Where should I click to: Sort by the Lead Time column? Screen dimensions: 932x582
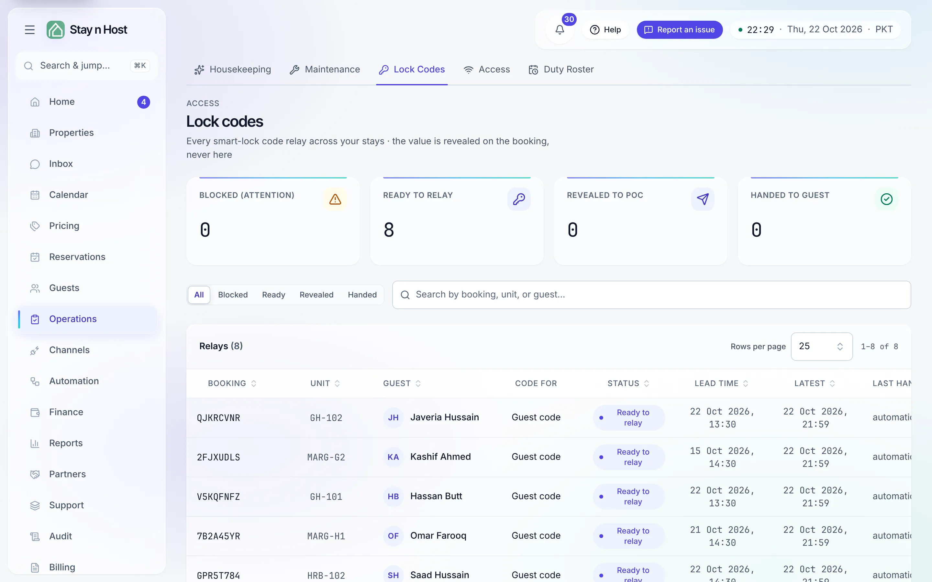click(721, 383)
